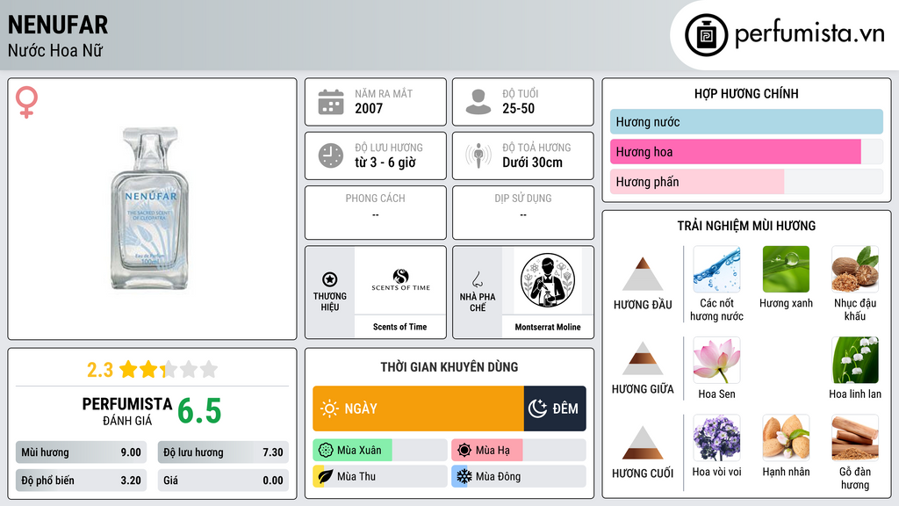Click the Hoa Sen lotus note image

coord(716,360)
